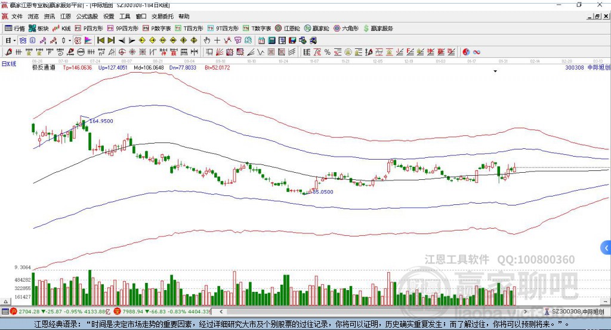The image size is (611, 330).
Task: Click the 164.9500 high price label
Action: click(101, 121)
